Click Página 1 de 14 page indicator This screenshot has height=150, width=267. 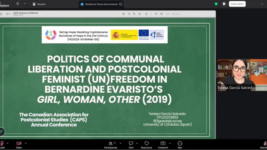coord(18,15)
